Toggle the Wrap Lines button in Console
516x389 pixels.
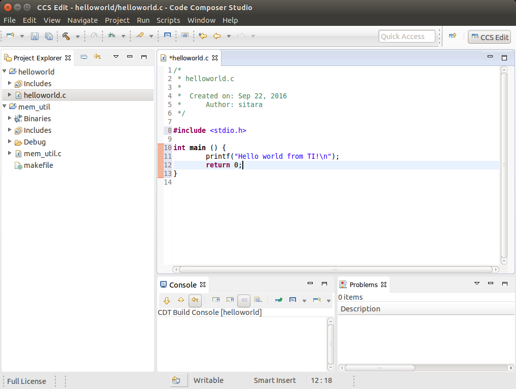tap(244, 300)
